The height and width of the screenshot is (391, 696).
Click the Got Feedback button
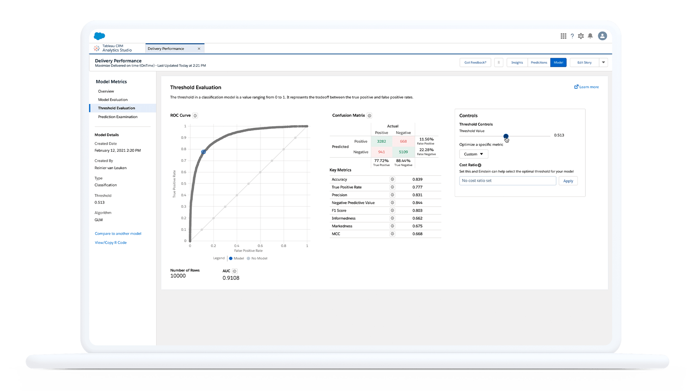pos(475,63)
